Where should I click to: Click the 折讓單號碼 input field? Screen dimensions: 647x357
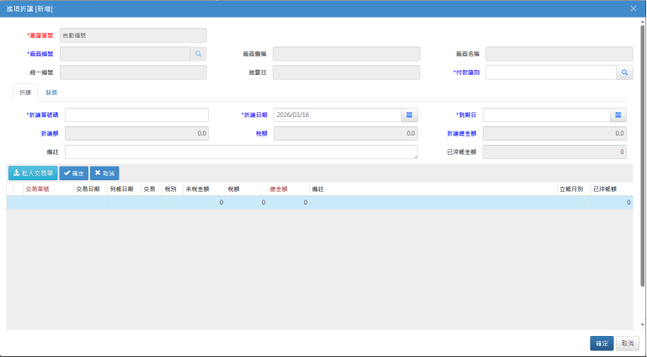pos(136,115)
